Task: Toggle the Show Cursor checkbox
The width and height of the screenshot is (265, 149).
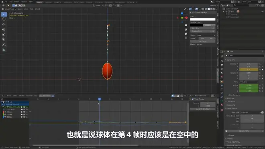Action: tap(193, 99)
